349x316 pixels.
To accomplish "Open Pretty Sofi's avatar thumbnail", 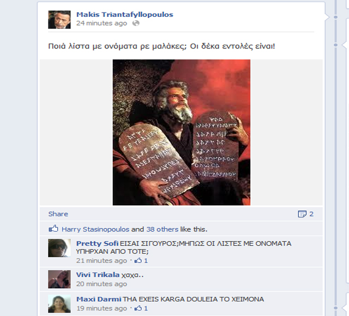I will click(x=59, y=248).
